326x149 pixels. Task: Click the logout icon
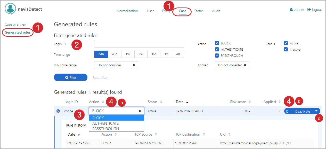[309, 10]
